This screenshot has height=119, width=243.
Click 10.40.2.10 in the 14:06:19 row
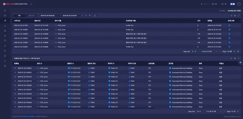(x=114, y=89)
